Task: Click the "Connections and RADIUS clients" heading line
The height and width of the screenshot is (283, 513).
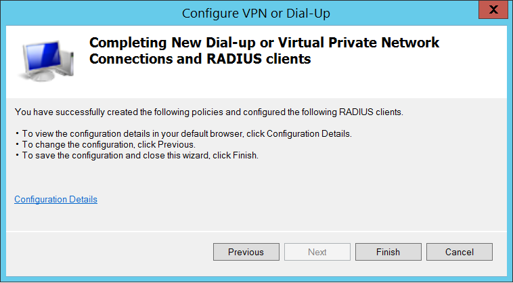Action: coord(200,59)
